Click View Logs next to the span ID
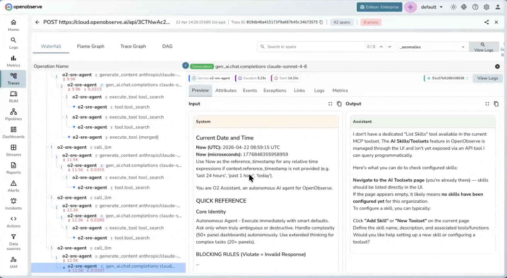The height and width of the screenshot is (278, 507). pyautogui.click(x=487, y=78)
